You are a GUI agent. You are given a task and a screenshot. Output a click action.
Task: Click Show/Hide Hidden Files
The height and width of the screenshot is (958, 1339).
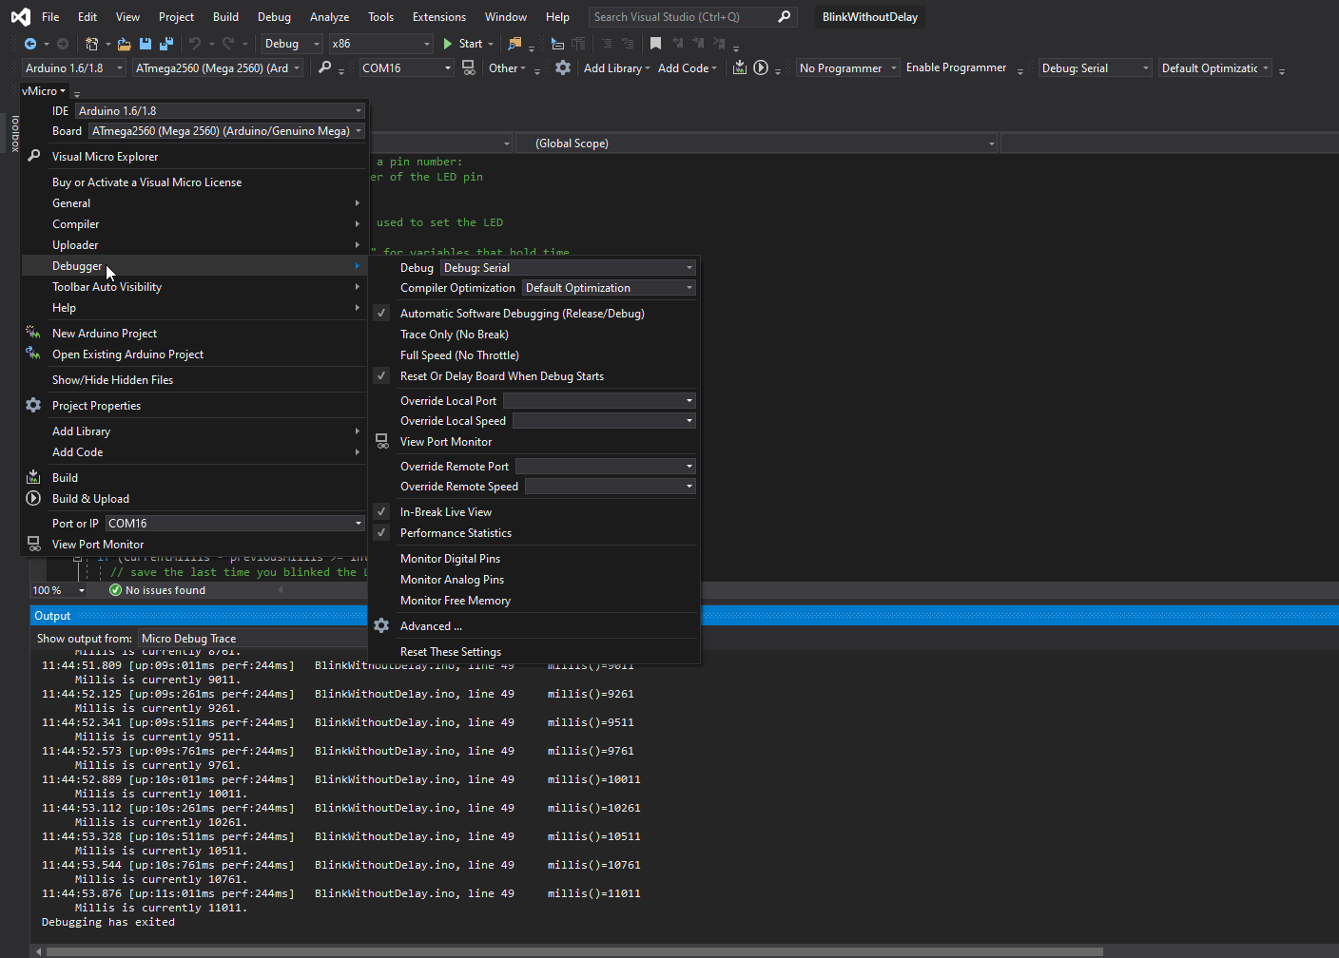click(194, 380)
